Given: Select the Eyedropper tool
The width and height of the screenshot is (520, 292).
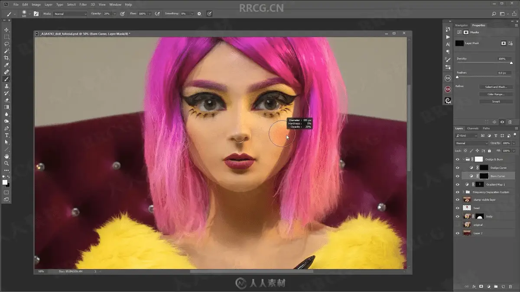Looking at the screenshot, I should coord(6,65).
